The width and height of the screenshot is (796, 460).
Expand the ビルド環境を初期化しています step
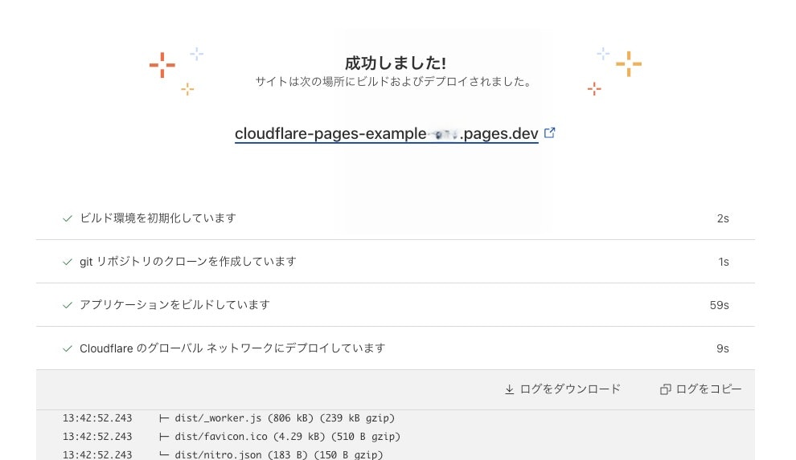pos(396,218)
